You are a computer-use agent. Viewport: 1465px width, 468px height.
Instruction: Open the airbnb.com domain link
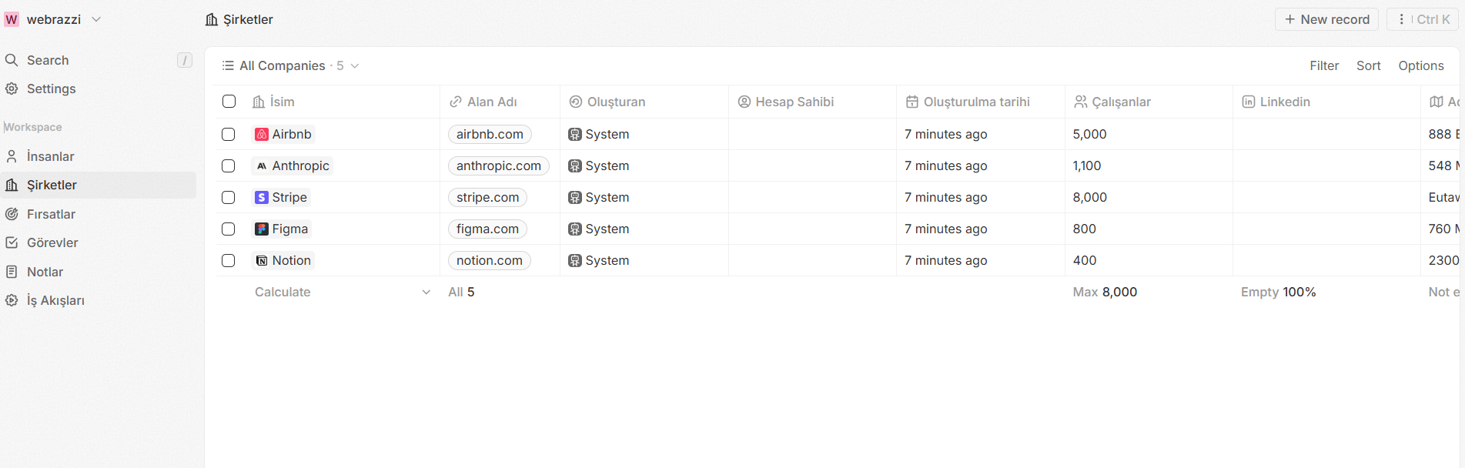[x=490, y=134]
